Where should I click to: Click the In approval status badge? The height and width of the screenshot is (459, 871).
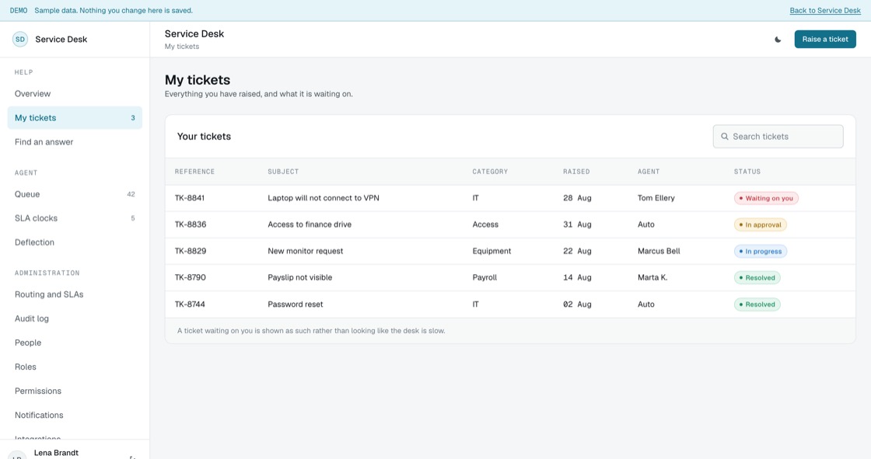click(760, 224)
